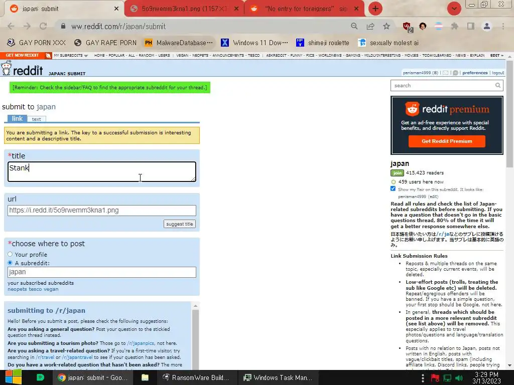
Task: Uncheck 'Show my flair on this subreddit'
Action: (393, 188)
